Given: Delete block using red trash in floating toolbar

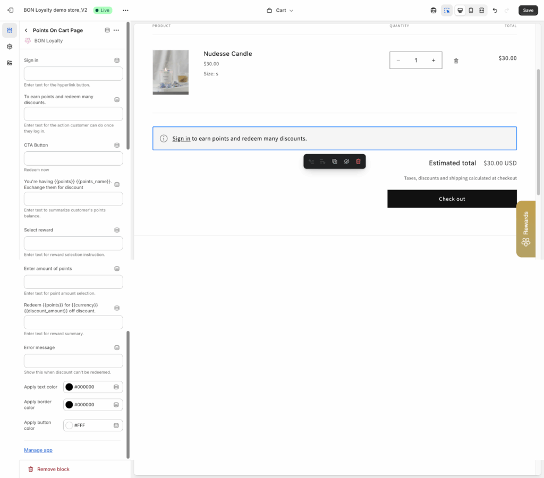Looking at the screenshot, I should (x=358, y=161).
